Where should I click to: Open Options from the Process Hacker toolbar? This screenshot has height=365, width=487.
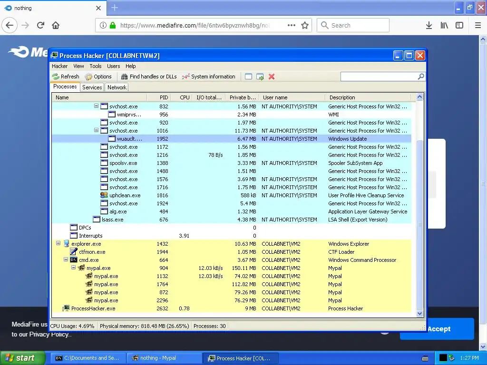[x=98, y=77]
